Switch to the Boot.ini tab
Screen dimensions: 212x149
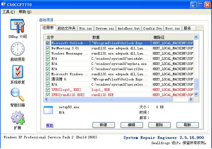pos(173,28)
